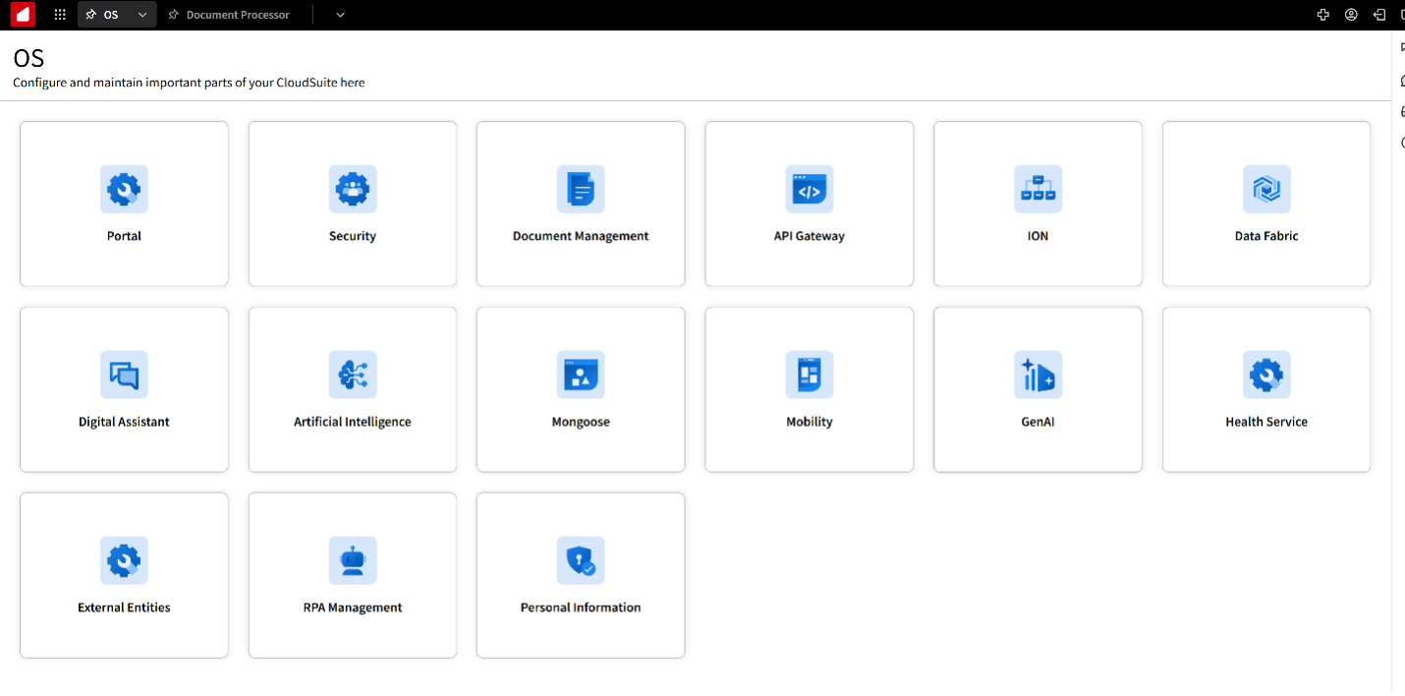Open the RPA Management robot icon
Screen dimensions: 1405x696
[353, 560]
